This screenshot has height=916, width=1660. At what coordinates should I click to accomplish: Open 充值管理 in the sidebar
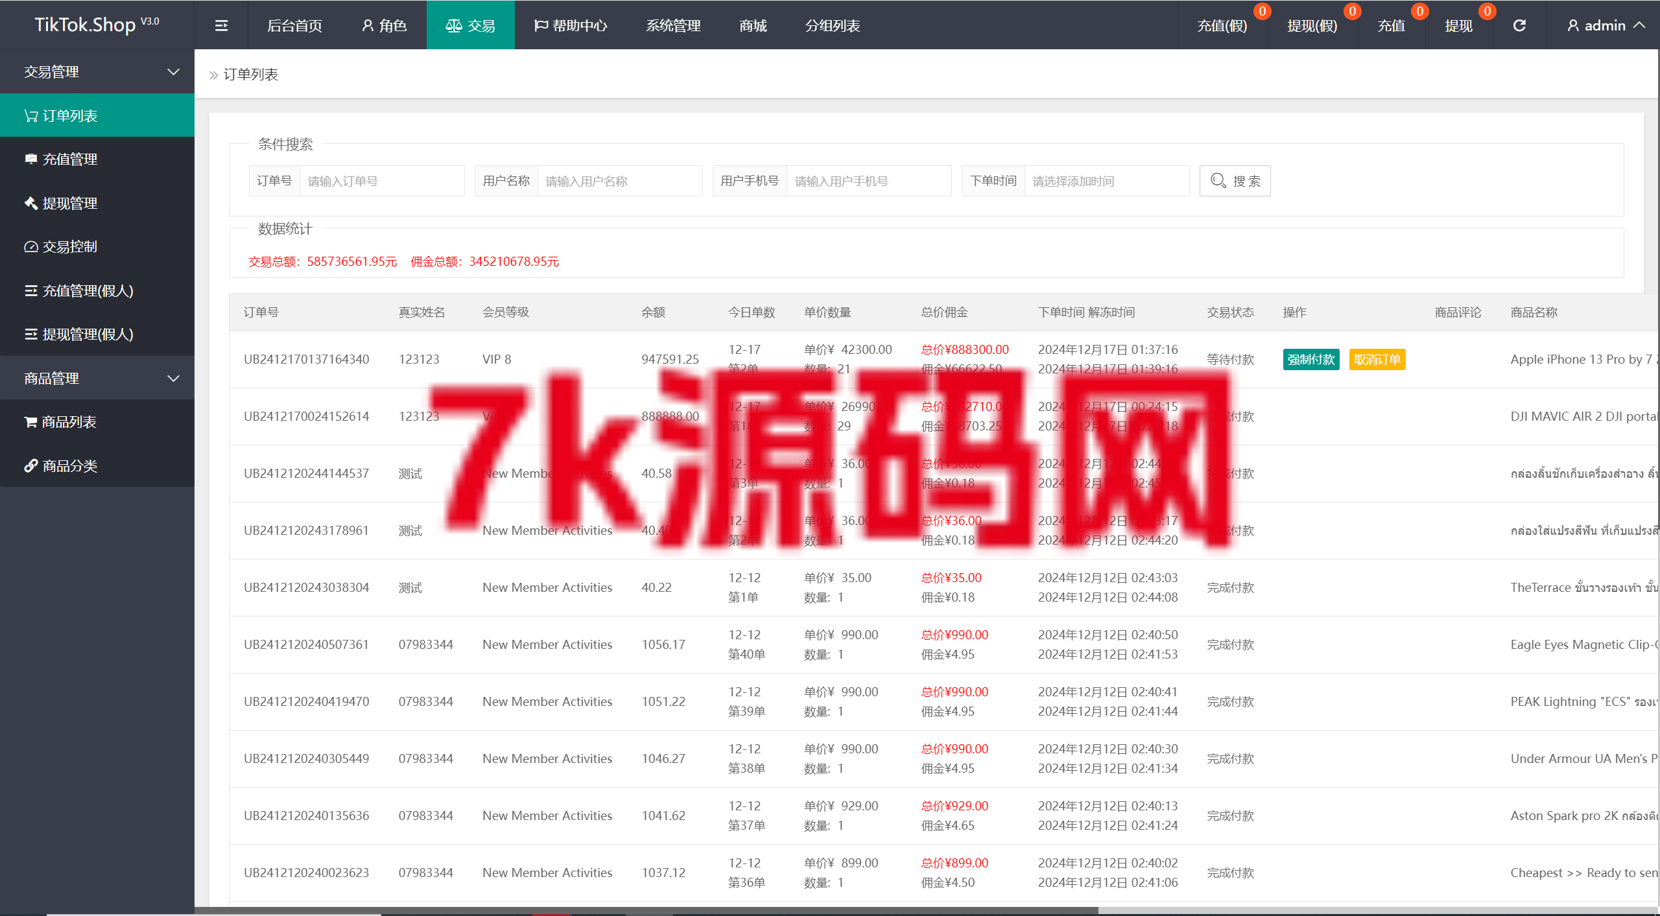tap(97, 159)
